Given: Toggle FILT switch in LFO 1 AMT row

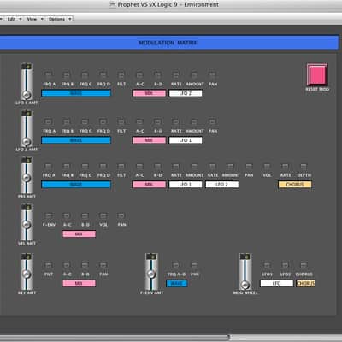Looking at the screenshot, I should 121,75.
